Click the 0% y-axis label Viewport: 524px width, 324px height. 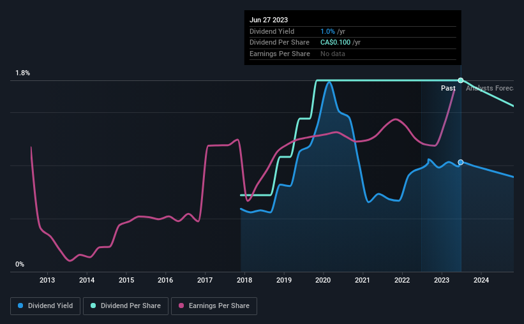[20, 264]
